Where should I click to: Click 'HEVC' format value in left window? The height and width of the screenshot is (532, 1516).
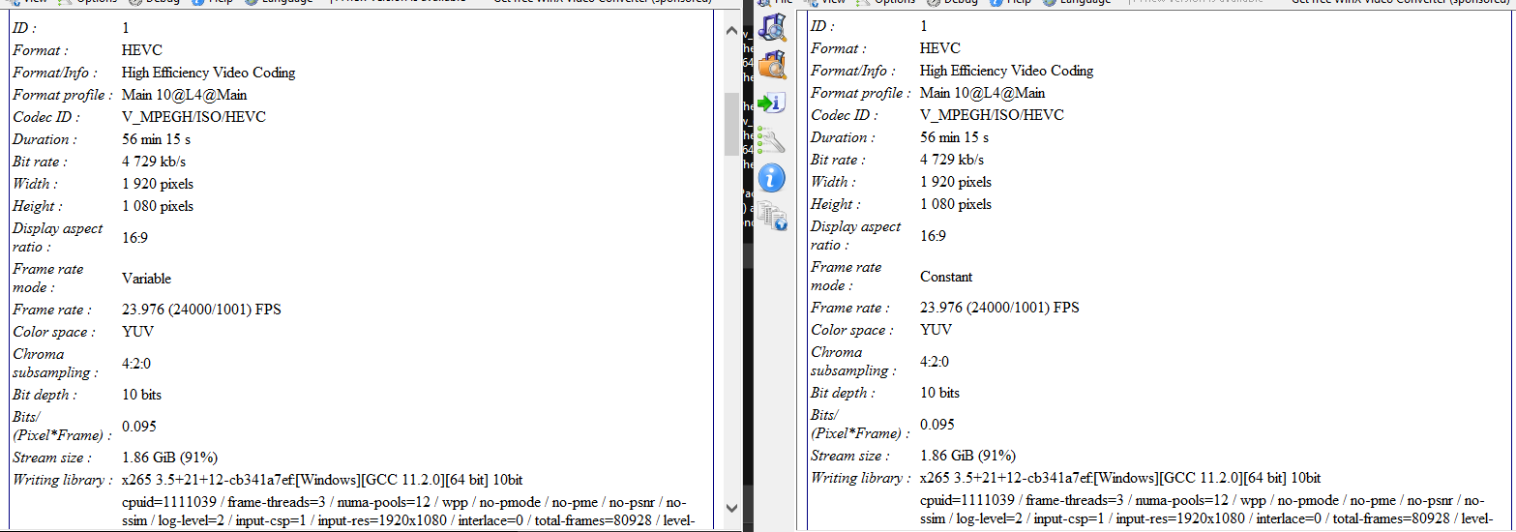click(x=142, y=50)
